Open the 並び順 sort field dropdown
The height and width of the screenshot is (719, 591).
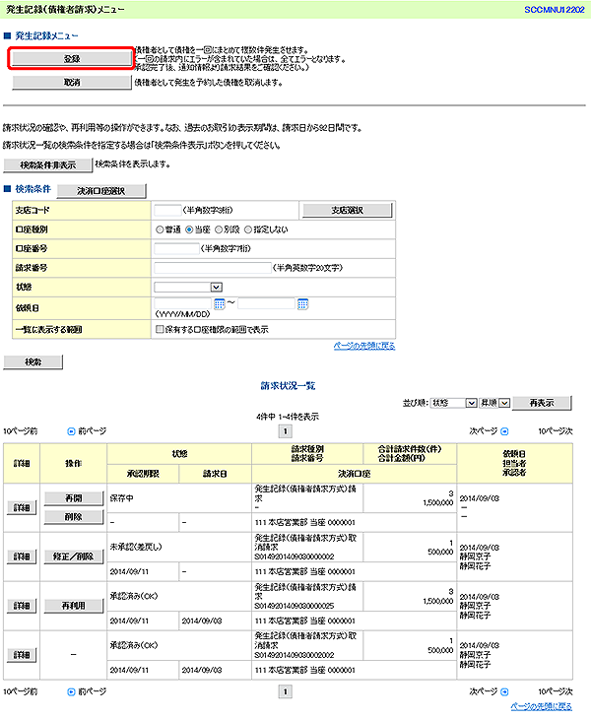454,403
